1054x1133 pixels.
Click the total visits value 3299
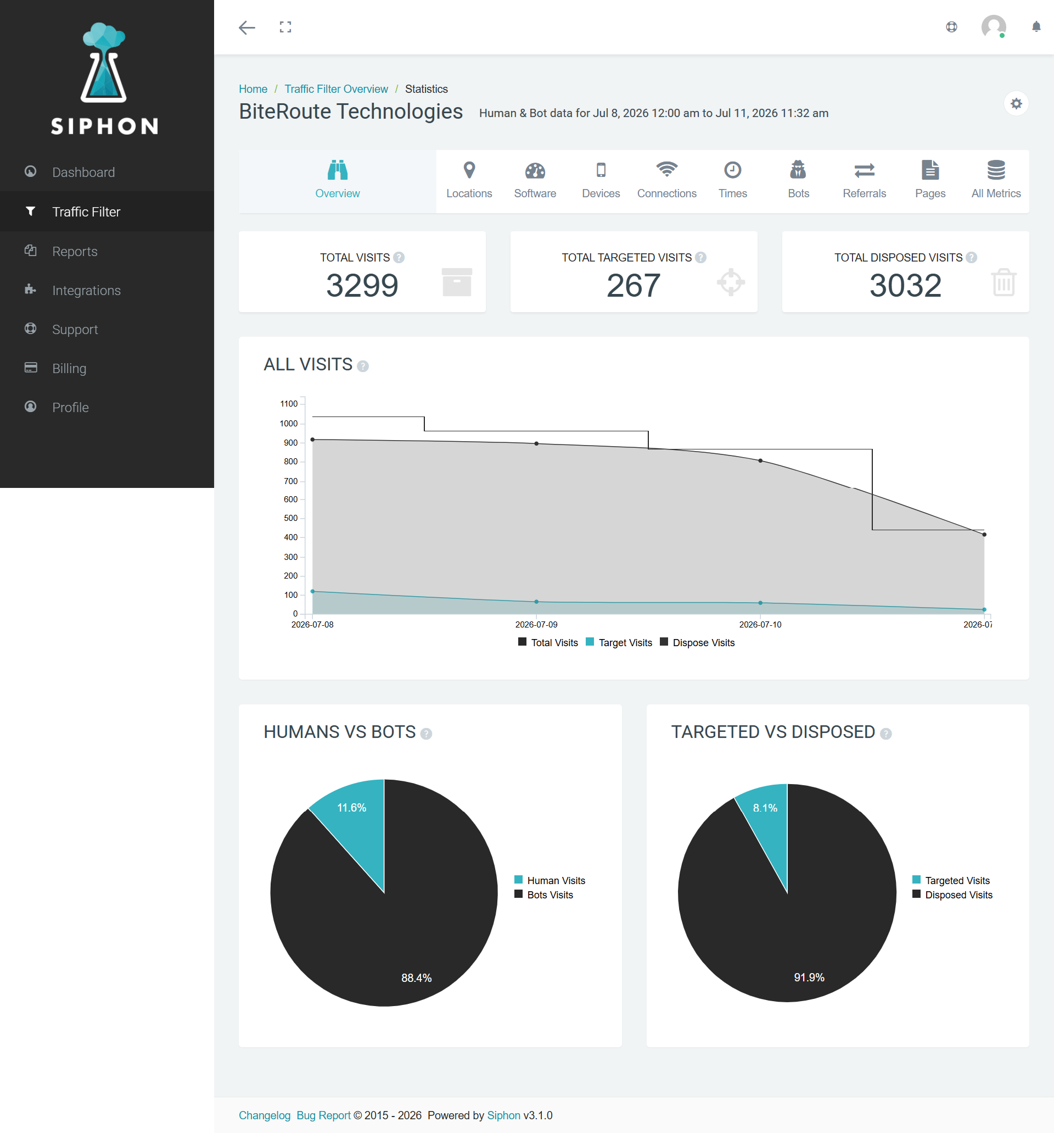(x=362, y=285)
